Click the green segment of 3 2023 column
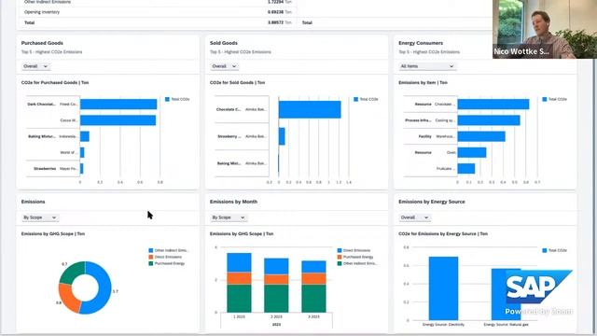Image resolution: width=597 pixels, height=336 pixels. tap(313, 299)
